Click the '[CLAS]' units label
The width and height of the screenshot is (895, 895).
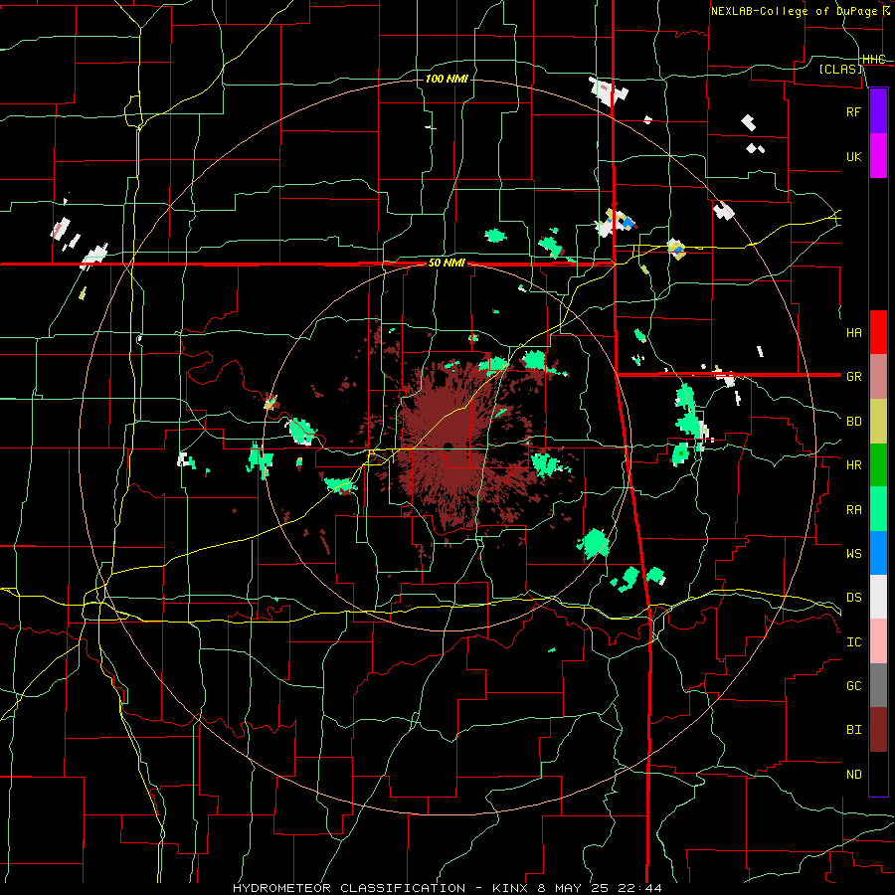[x=840, y=69]
